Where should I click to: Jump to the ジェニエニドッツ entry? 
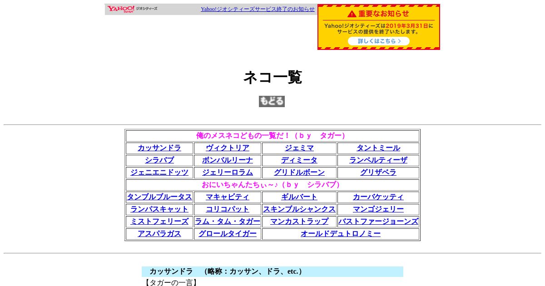[159, 173]
